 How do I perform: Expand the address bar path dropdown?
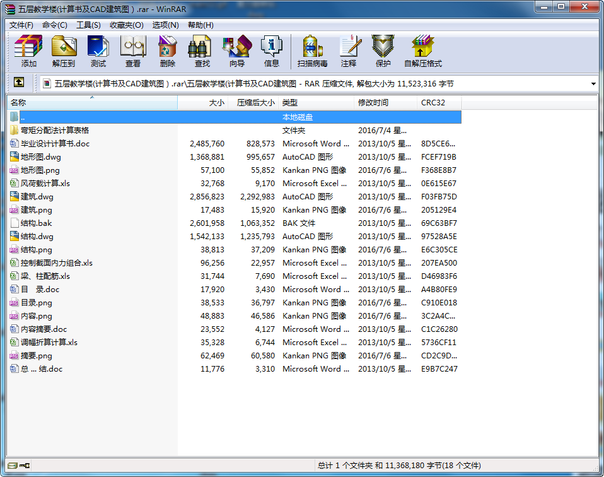click(x=593, y=84)
